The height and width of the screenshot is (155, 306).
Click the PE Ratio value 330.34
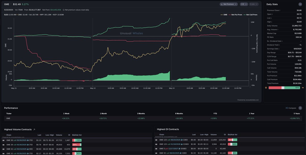(x=299, y=37)
